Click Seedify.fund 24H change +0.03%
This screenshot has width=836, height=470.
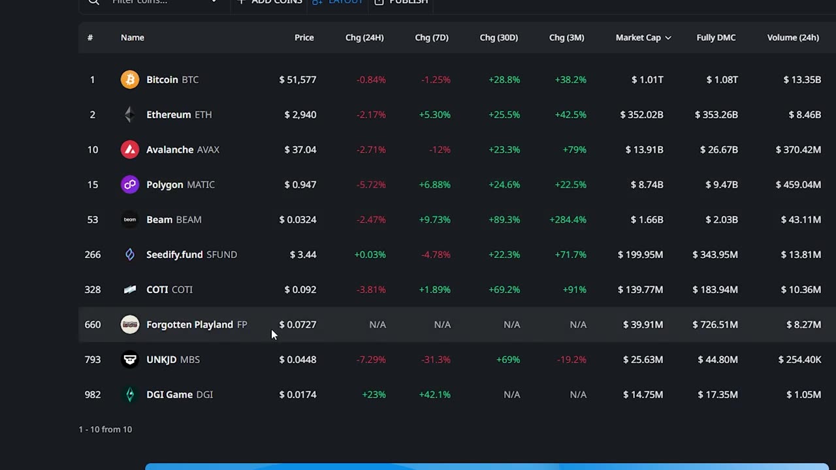370,255
